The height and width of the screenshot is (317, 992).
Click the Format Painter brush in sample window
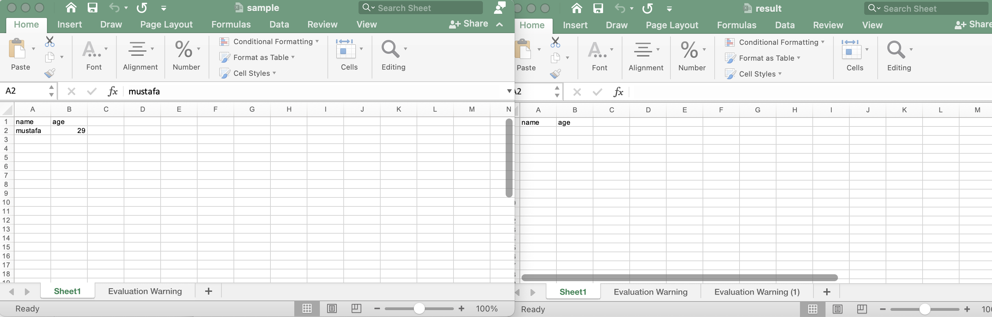[x=50, y=73]
